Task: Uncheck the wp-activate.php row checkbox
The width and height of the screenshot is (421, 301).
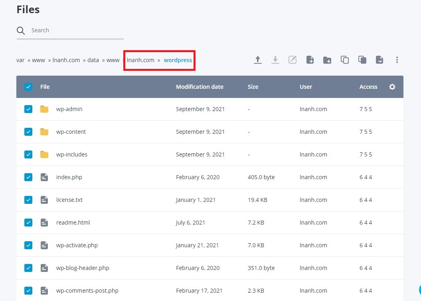Action: pyautogui.click(x=28, y=245)
